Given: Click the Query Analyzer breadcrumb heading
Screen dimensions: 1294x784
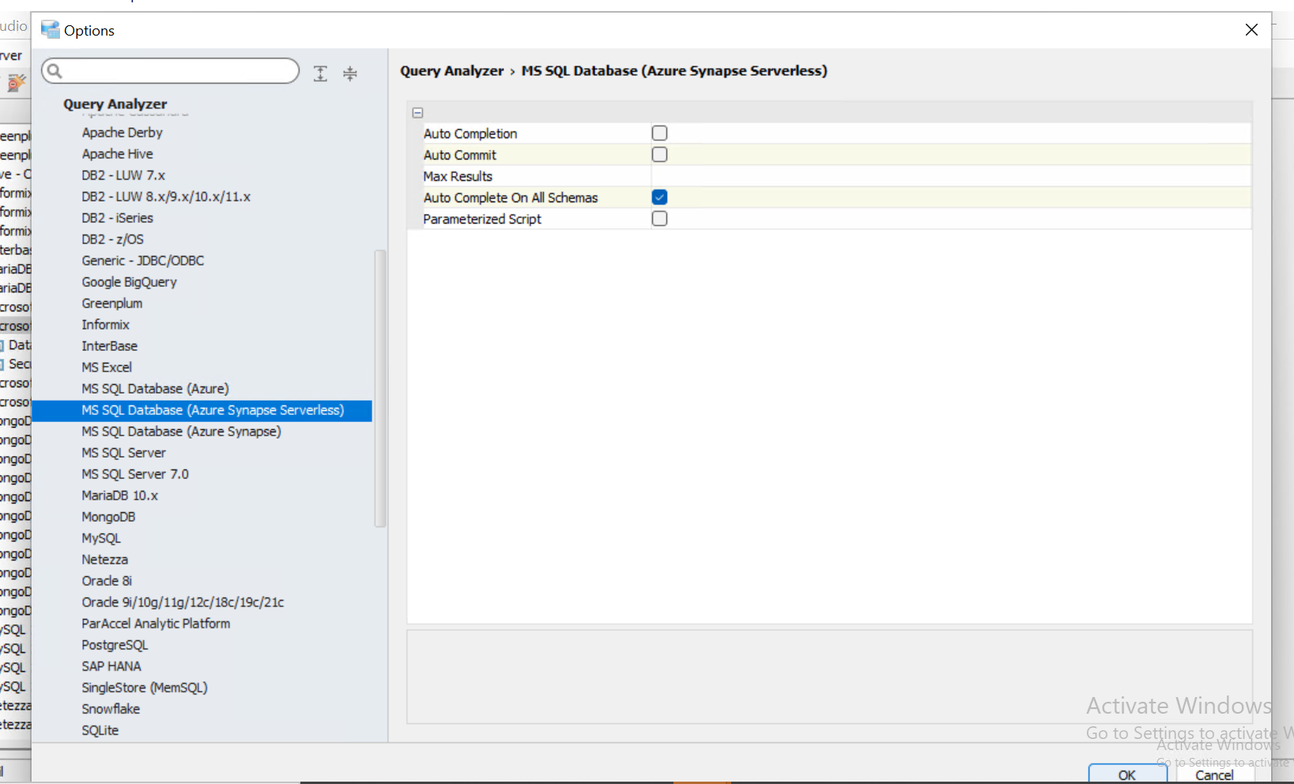Looking at the screenshot, I should tap(452, 70).
